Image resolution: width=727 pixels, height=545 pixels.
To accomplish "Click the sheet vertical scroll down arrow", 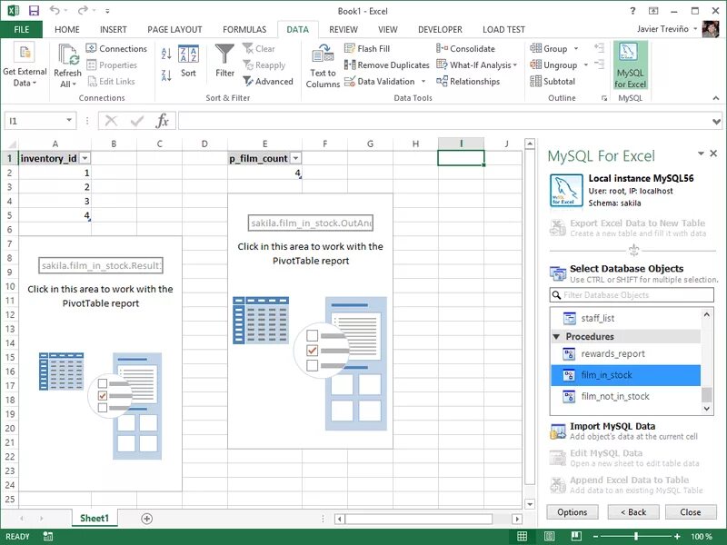I will (x=530, y=504).
